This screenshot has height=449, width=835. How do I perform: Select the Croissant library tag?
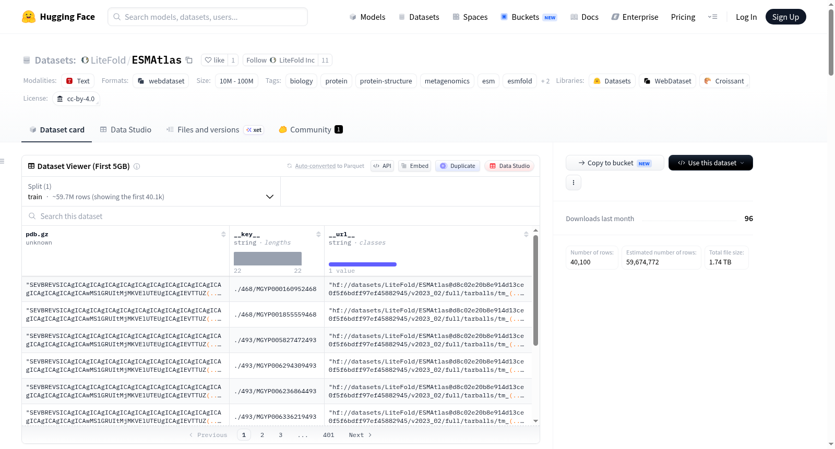point(724,81)
